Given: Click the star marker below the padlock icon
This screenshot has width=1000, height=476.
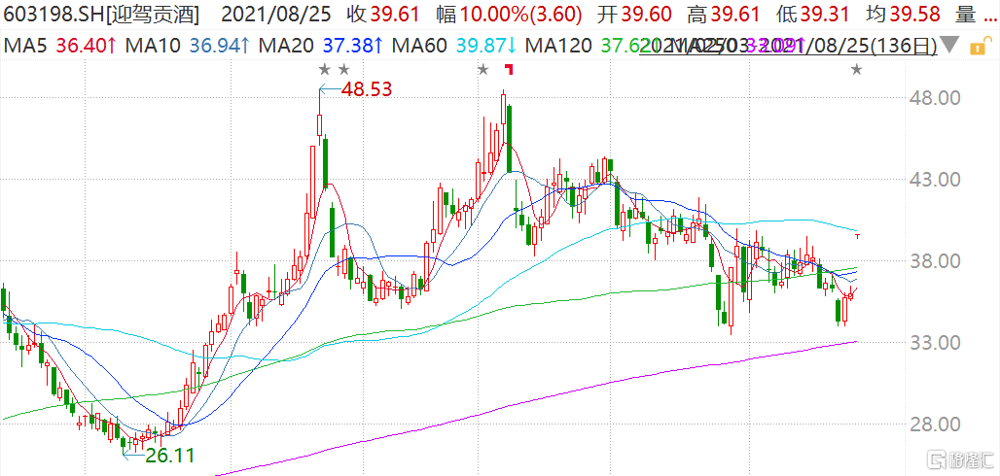Looking at the screenshot, I should click(x=856, y=69).
